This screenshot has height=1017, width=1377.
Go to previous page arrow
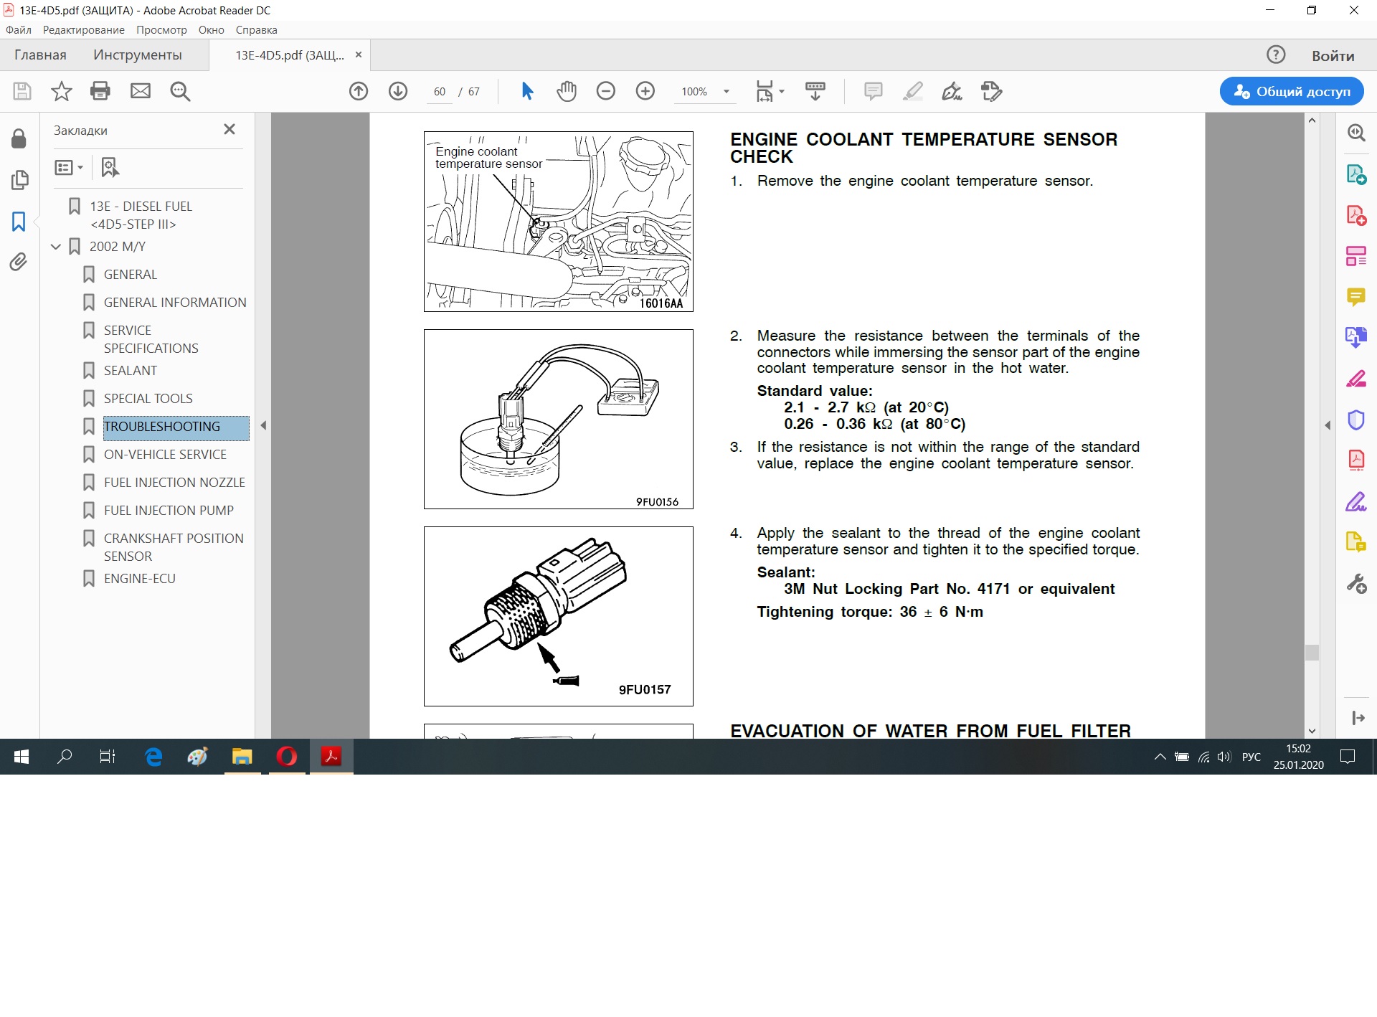coord(359,91)
